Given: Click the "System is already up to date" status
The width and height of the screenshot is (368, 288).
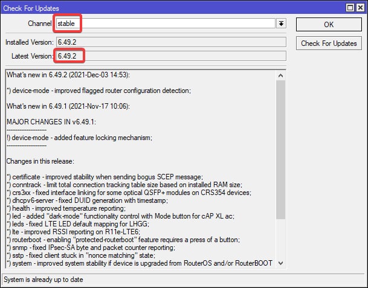Looking at the screenshot, I should point(44,280).
